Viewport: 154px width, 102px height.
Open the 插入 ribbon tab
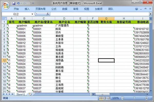[x=27, y=9]
